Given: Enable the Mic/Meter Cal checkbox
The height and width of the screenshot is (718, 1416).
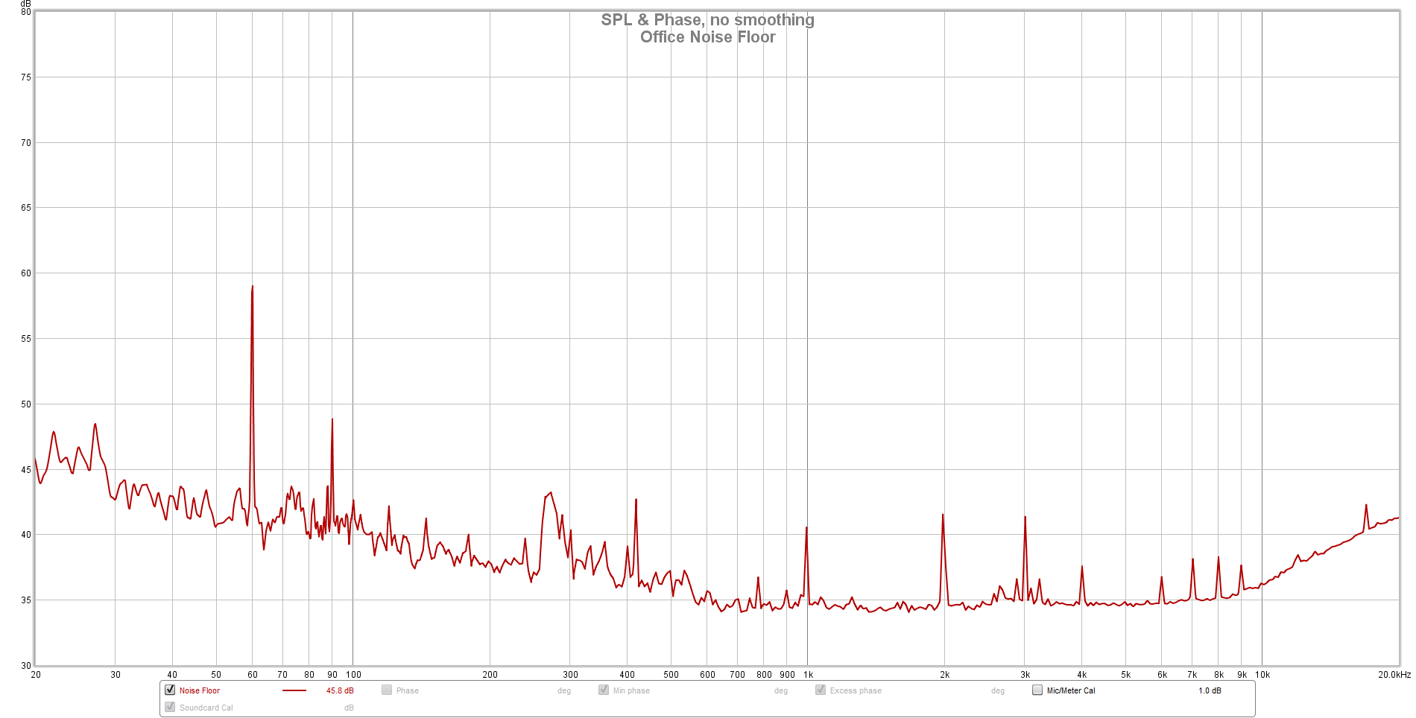Looking at the screenshot, I should click(1037, 690).
